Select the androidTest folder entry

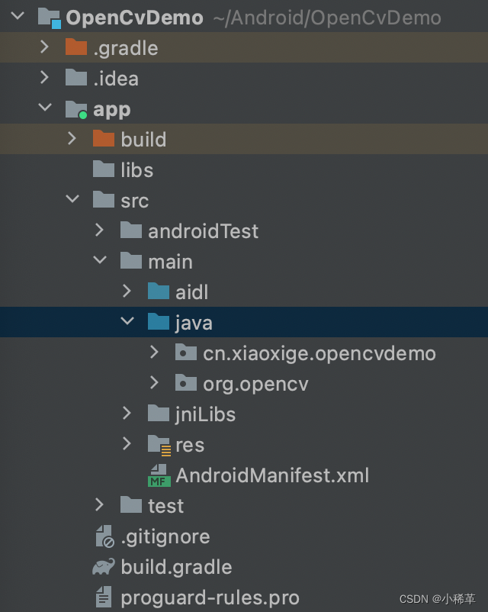tap(203, 231)
